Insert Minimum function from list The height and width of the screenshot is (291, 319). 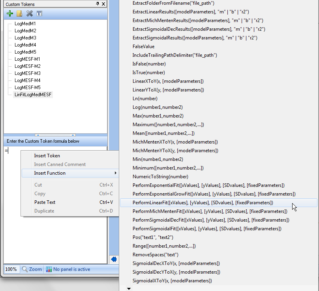click(x=168, y=168)
